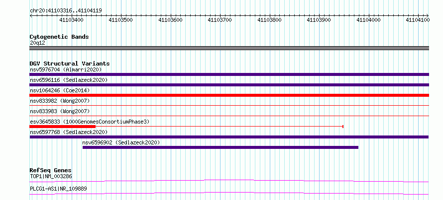This screenshot has height=200, width=443.
Task: Click ruler position label 41104000
Action: (369, 20)
